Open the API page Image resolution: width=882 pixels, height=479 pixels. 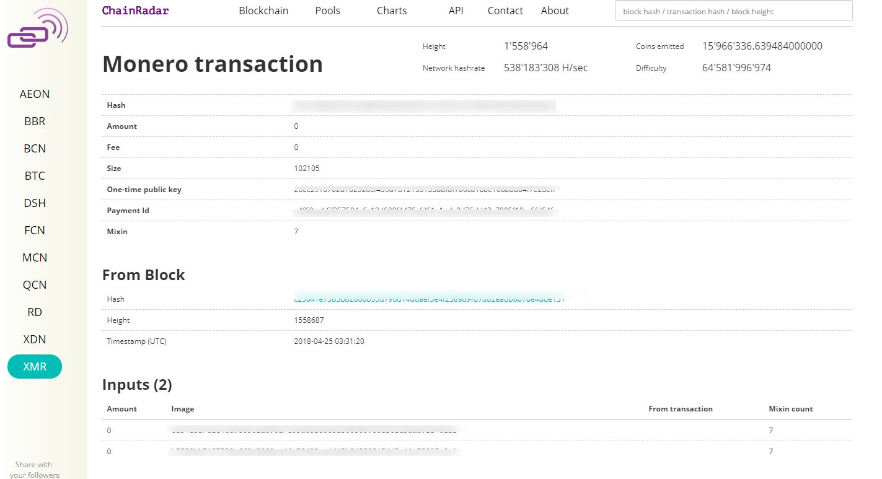(456, 11)
